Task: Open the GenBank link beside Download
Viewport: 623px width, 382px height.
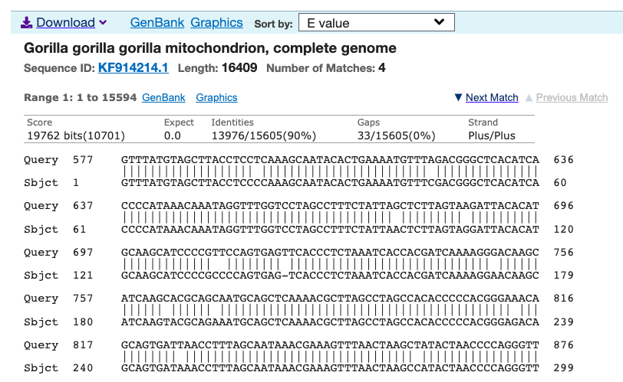Action: pos(157,23)
